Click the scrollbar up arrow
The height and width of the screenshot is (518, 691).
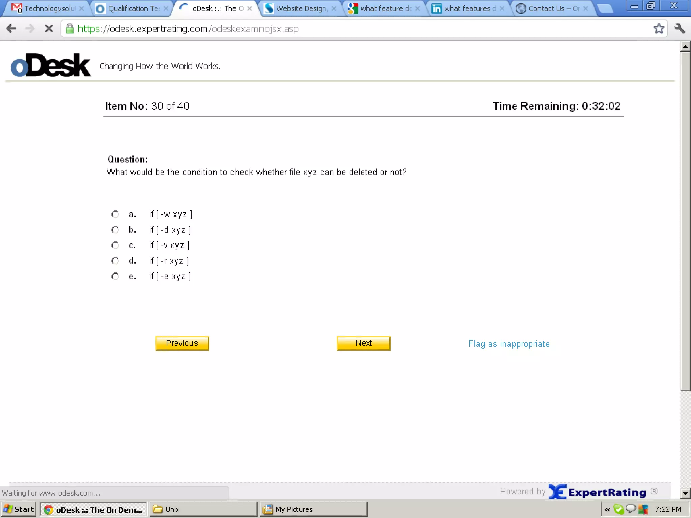(x=685, y=46)
